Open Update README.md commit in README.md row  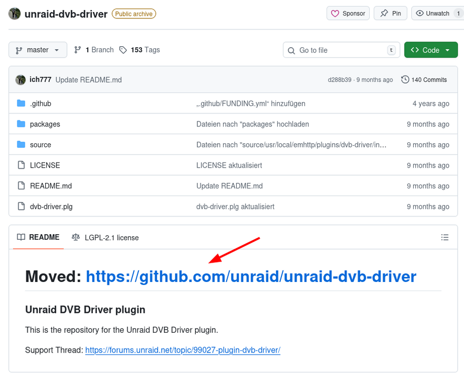point(229,186)
